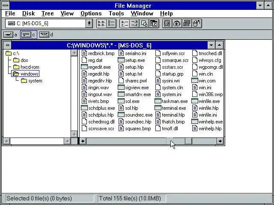Click the winfile.exe program icon
The image size is (274, 205).
click(x=195, y=101)
